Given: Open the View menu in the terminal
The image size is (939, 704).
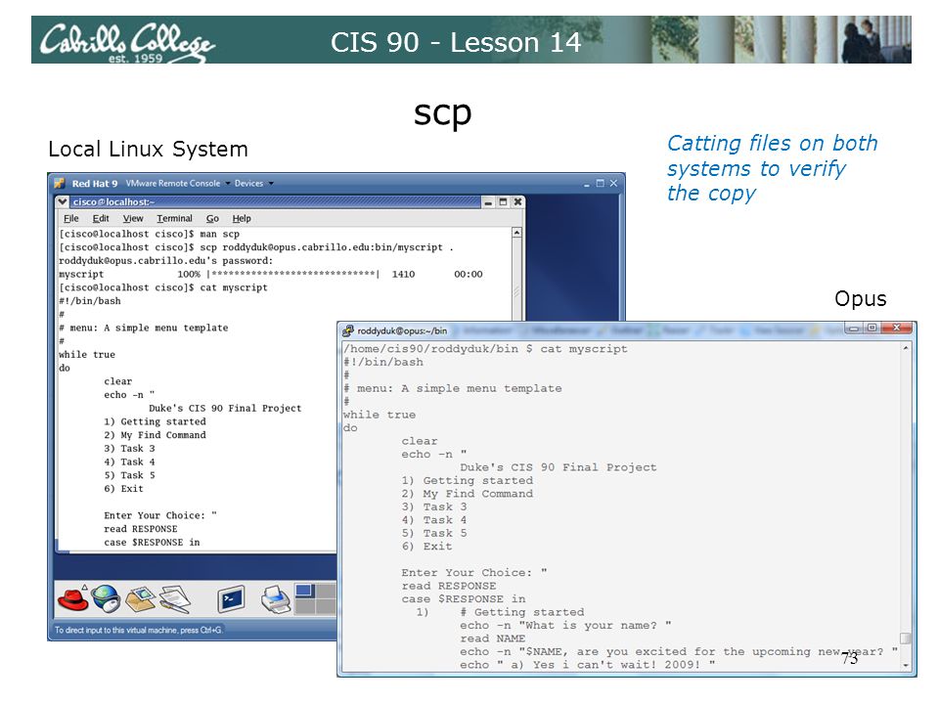Looking at the screenshot, I should pos(133,218).
